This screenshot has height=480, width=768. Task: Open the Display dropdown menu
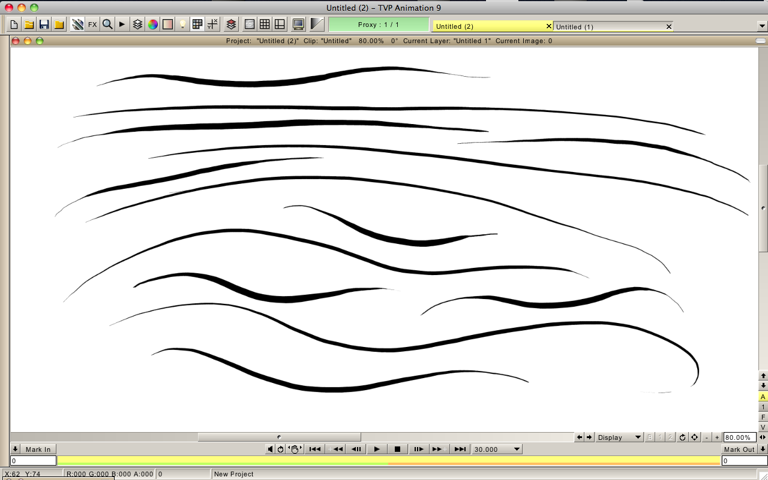coord(620,437)
